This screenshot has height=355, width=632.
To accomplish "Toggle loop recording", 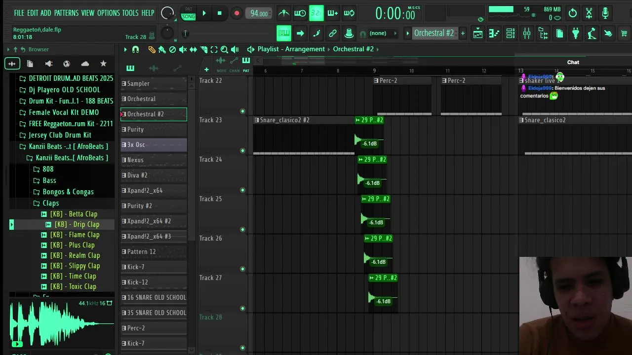I will (x=349, y=13).
